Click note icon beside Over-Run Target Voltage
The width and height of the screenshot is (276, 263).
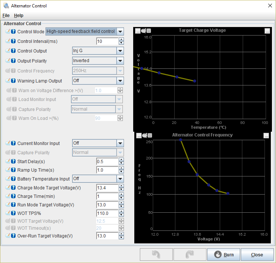pos(8,236)
